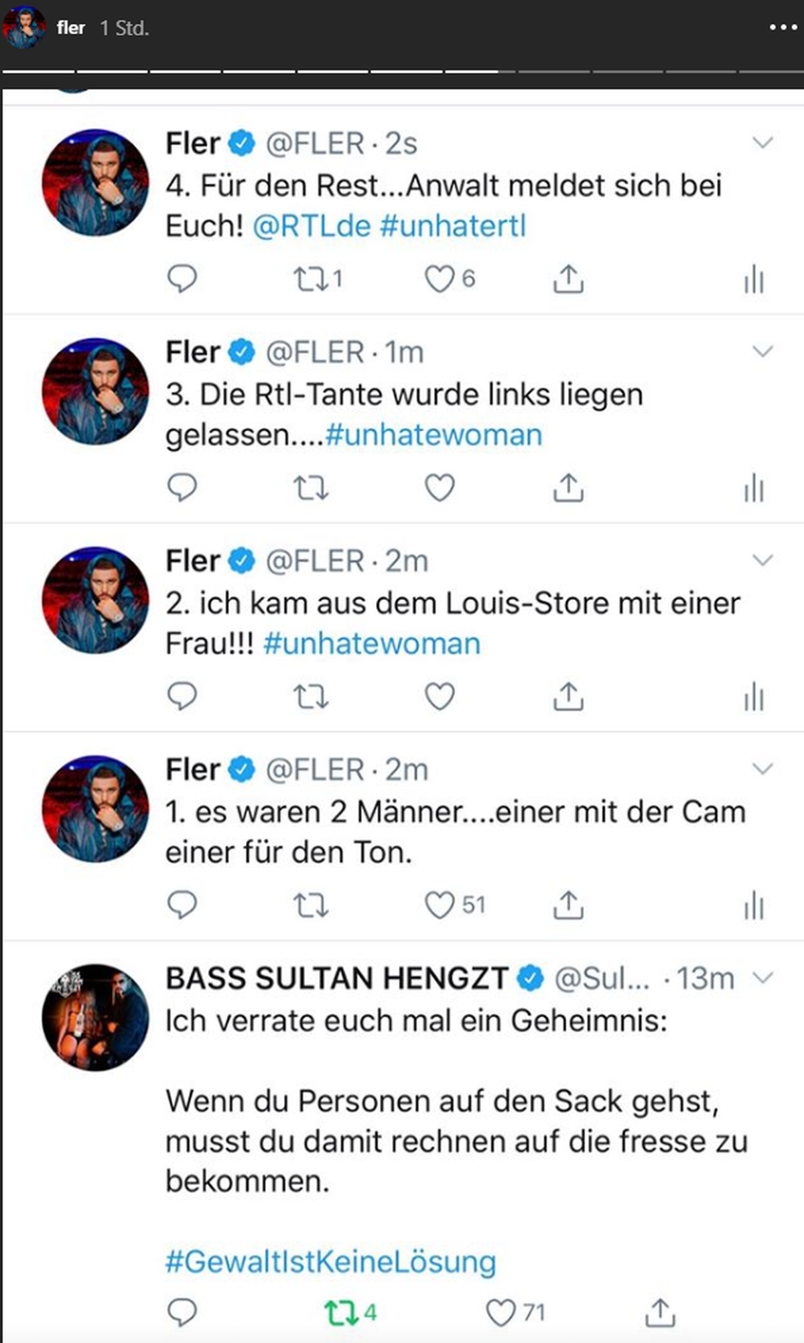Open the @RTLde mention link
Viewport: 804px width, 1343px height.
coord(312,227)
